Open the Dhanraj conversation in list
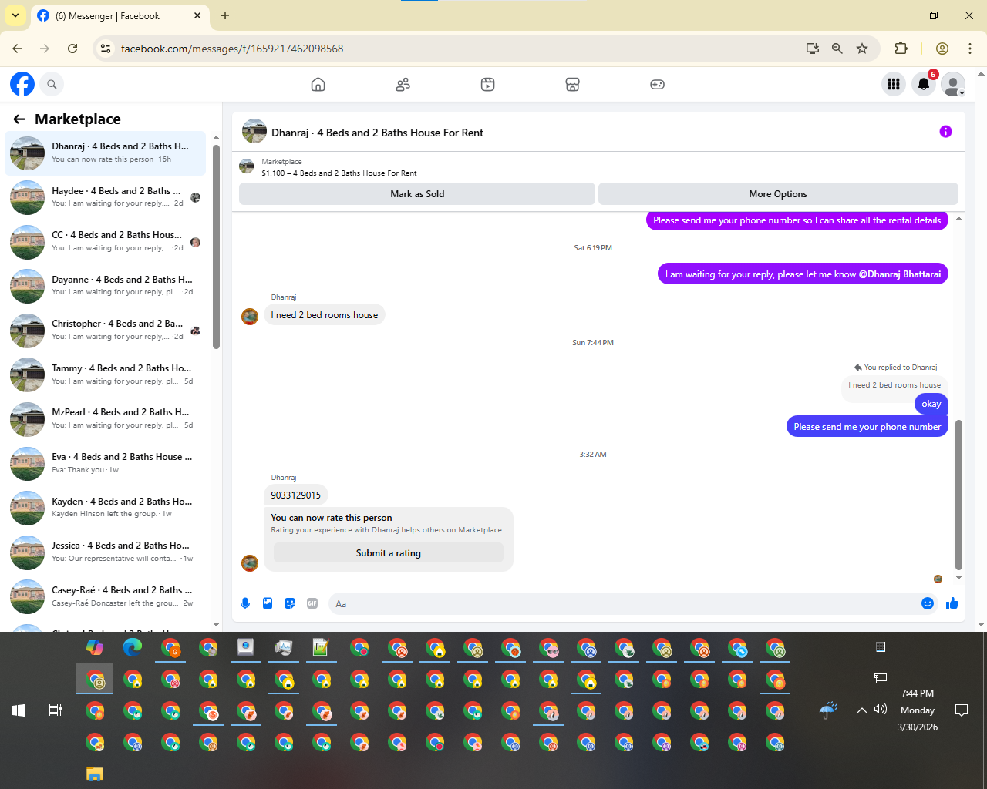 click(106, 153)
